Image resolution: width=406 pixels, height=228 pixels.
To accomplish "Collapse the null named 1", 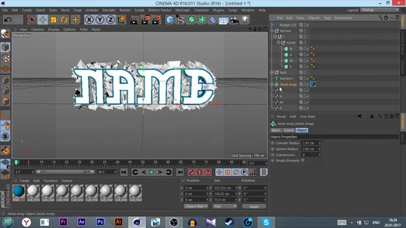I will point(275,37).
